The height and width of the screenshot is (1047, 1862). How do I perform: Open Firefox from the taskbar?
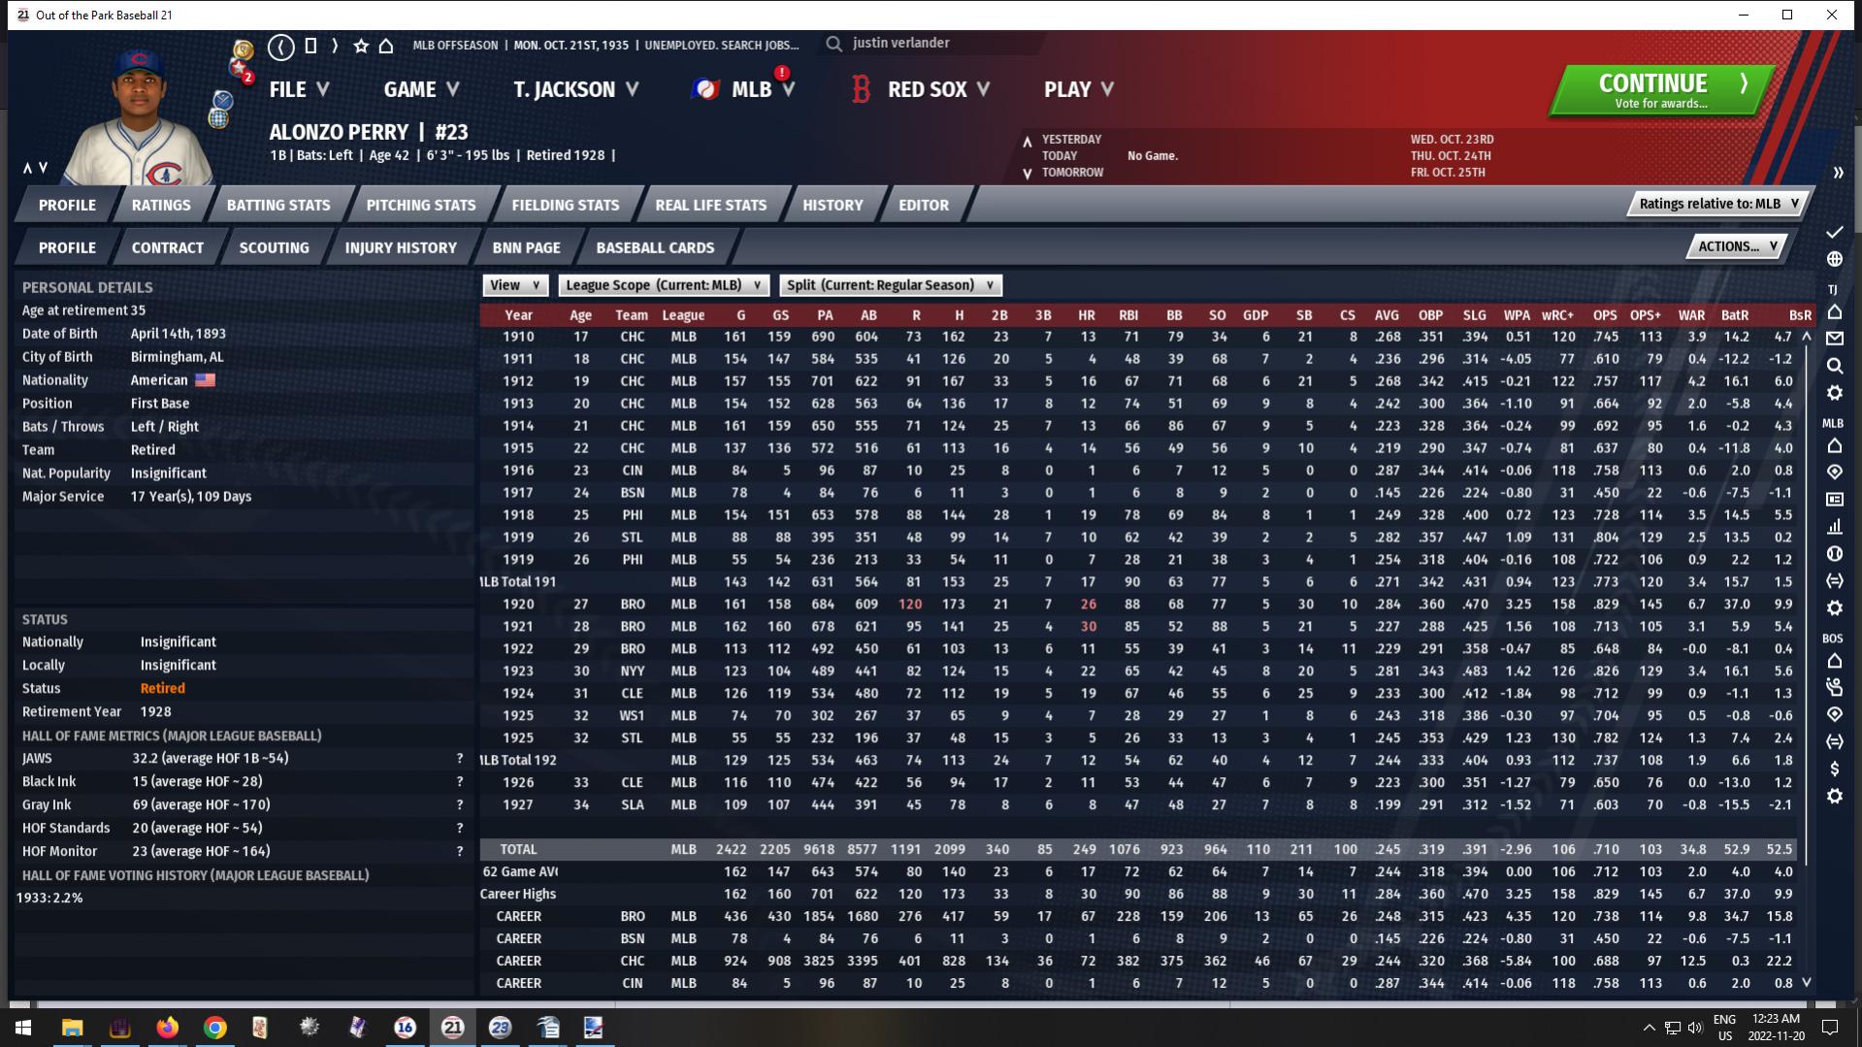tap(167, 1027)
